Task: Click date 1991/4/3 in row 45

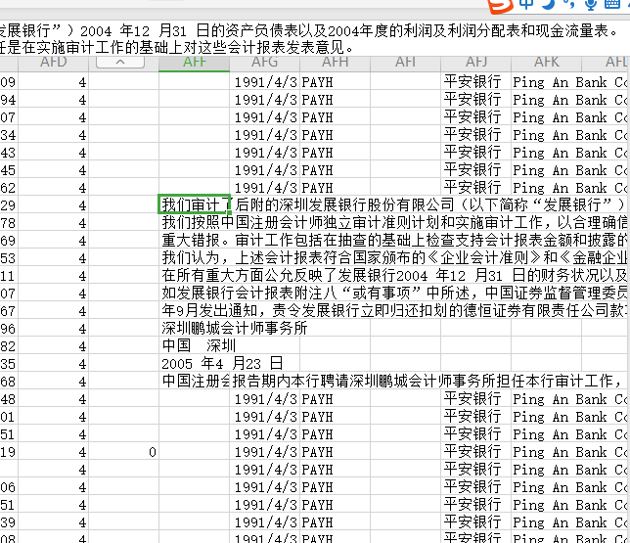Action: point(264,169)
